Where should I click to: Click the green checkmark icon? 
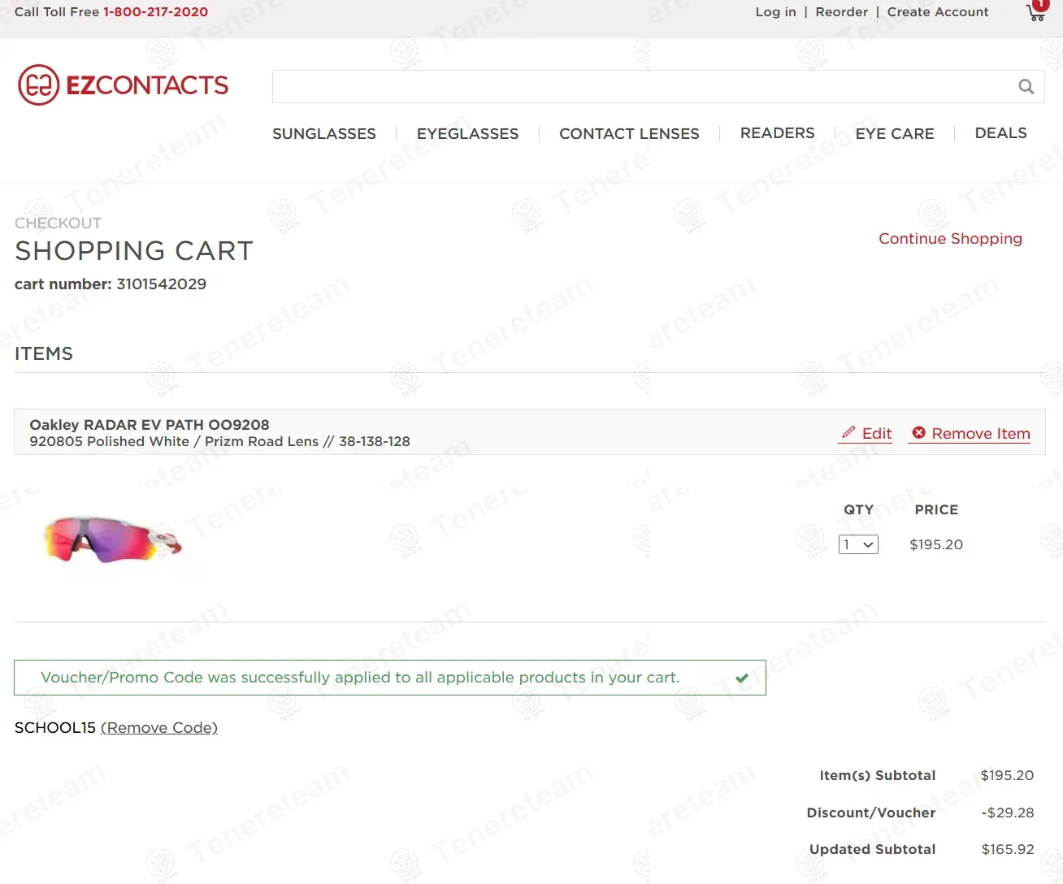(742, 678)
